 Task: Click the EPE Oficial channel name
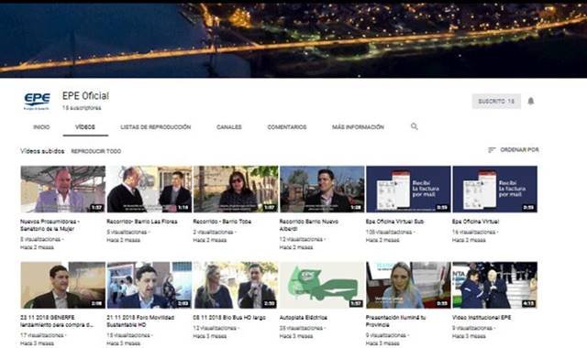[85, 96]
